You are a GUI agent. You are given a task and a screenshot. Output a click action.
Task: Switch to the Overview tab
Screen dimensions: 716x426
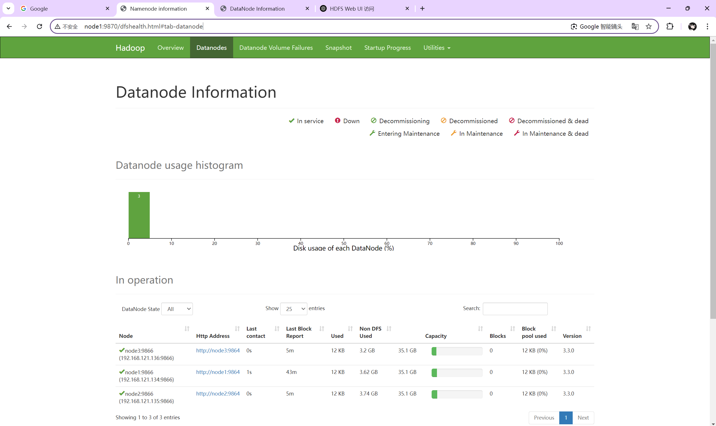[170, 48]
